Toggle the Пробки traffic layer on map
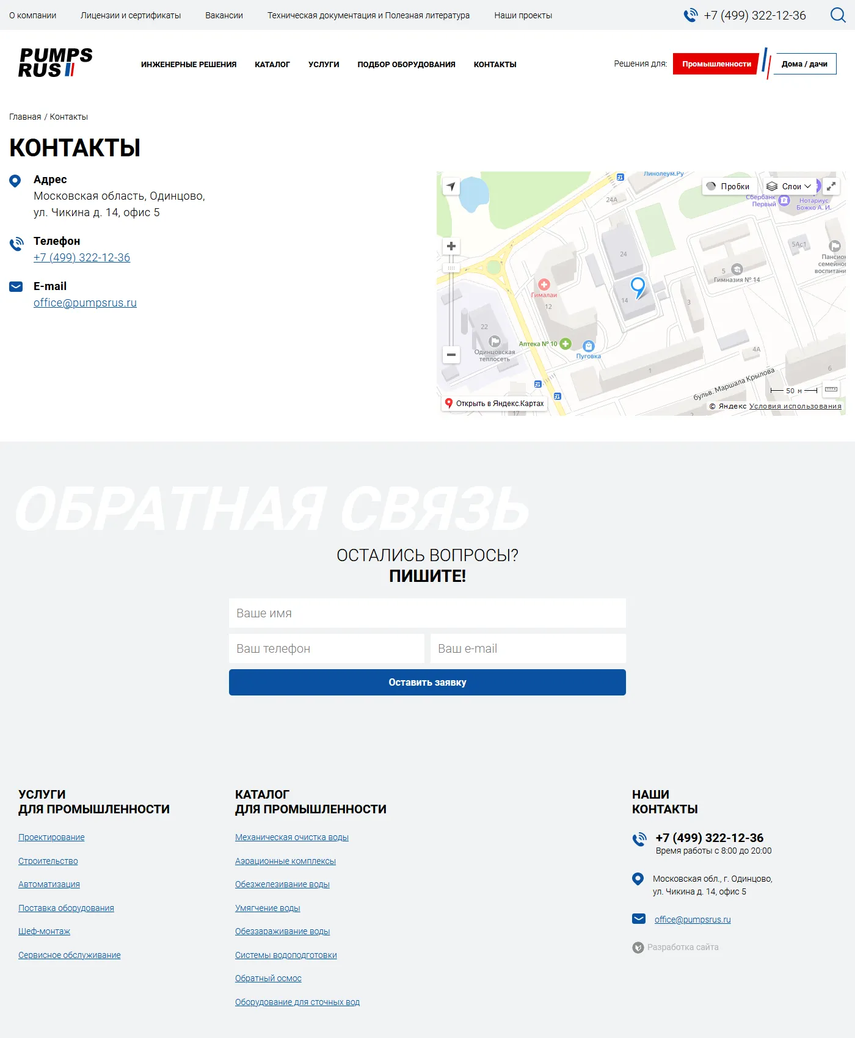 pos(729,186)
